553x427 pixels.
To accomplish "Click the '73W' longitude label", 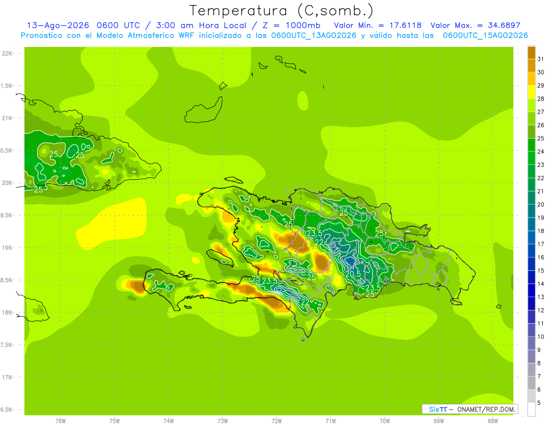I will [x=223, y=421].
